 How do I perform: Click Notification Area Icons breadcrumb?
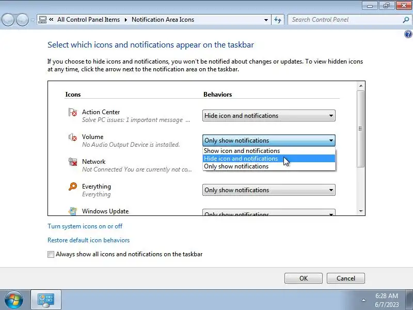pyautogui.click(x=163, y=20)
